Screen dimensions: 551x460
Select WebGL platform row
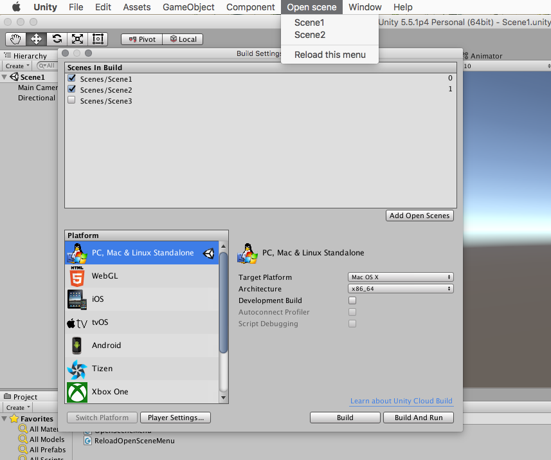141,276
